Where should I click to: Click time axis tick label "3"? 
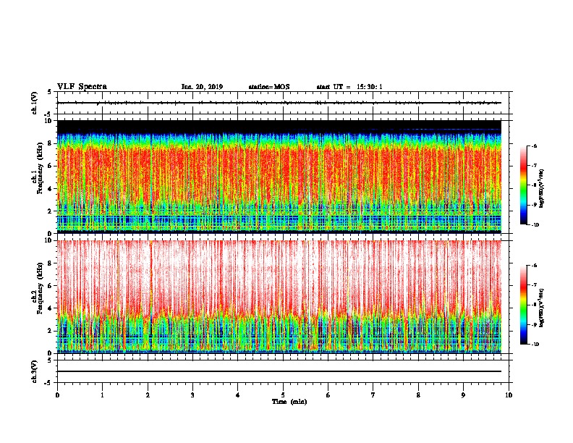pyautogui.click(x=192, y=395)
